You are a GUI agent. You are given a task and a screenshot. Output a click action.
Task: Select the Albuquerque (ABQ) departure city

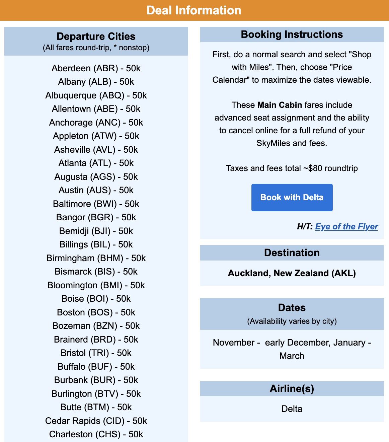(96, 95)
